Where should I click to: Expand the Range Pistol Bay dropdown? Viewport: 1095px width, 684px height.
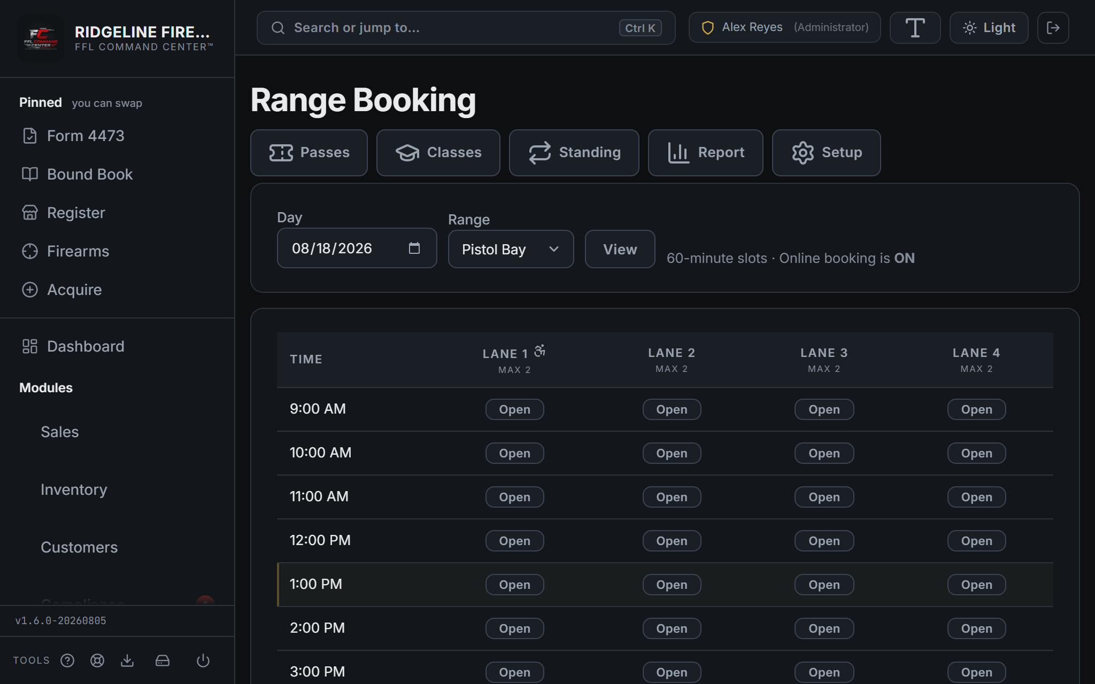511,249
